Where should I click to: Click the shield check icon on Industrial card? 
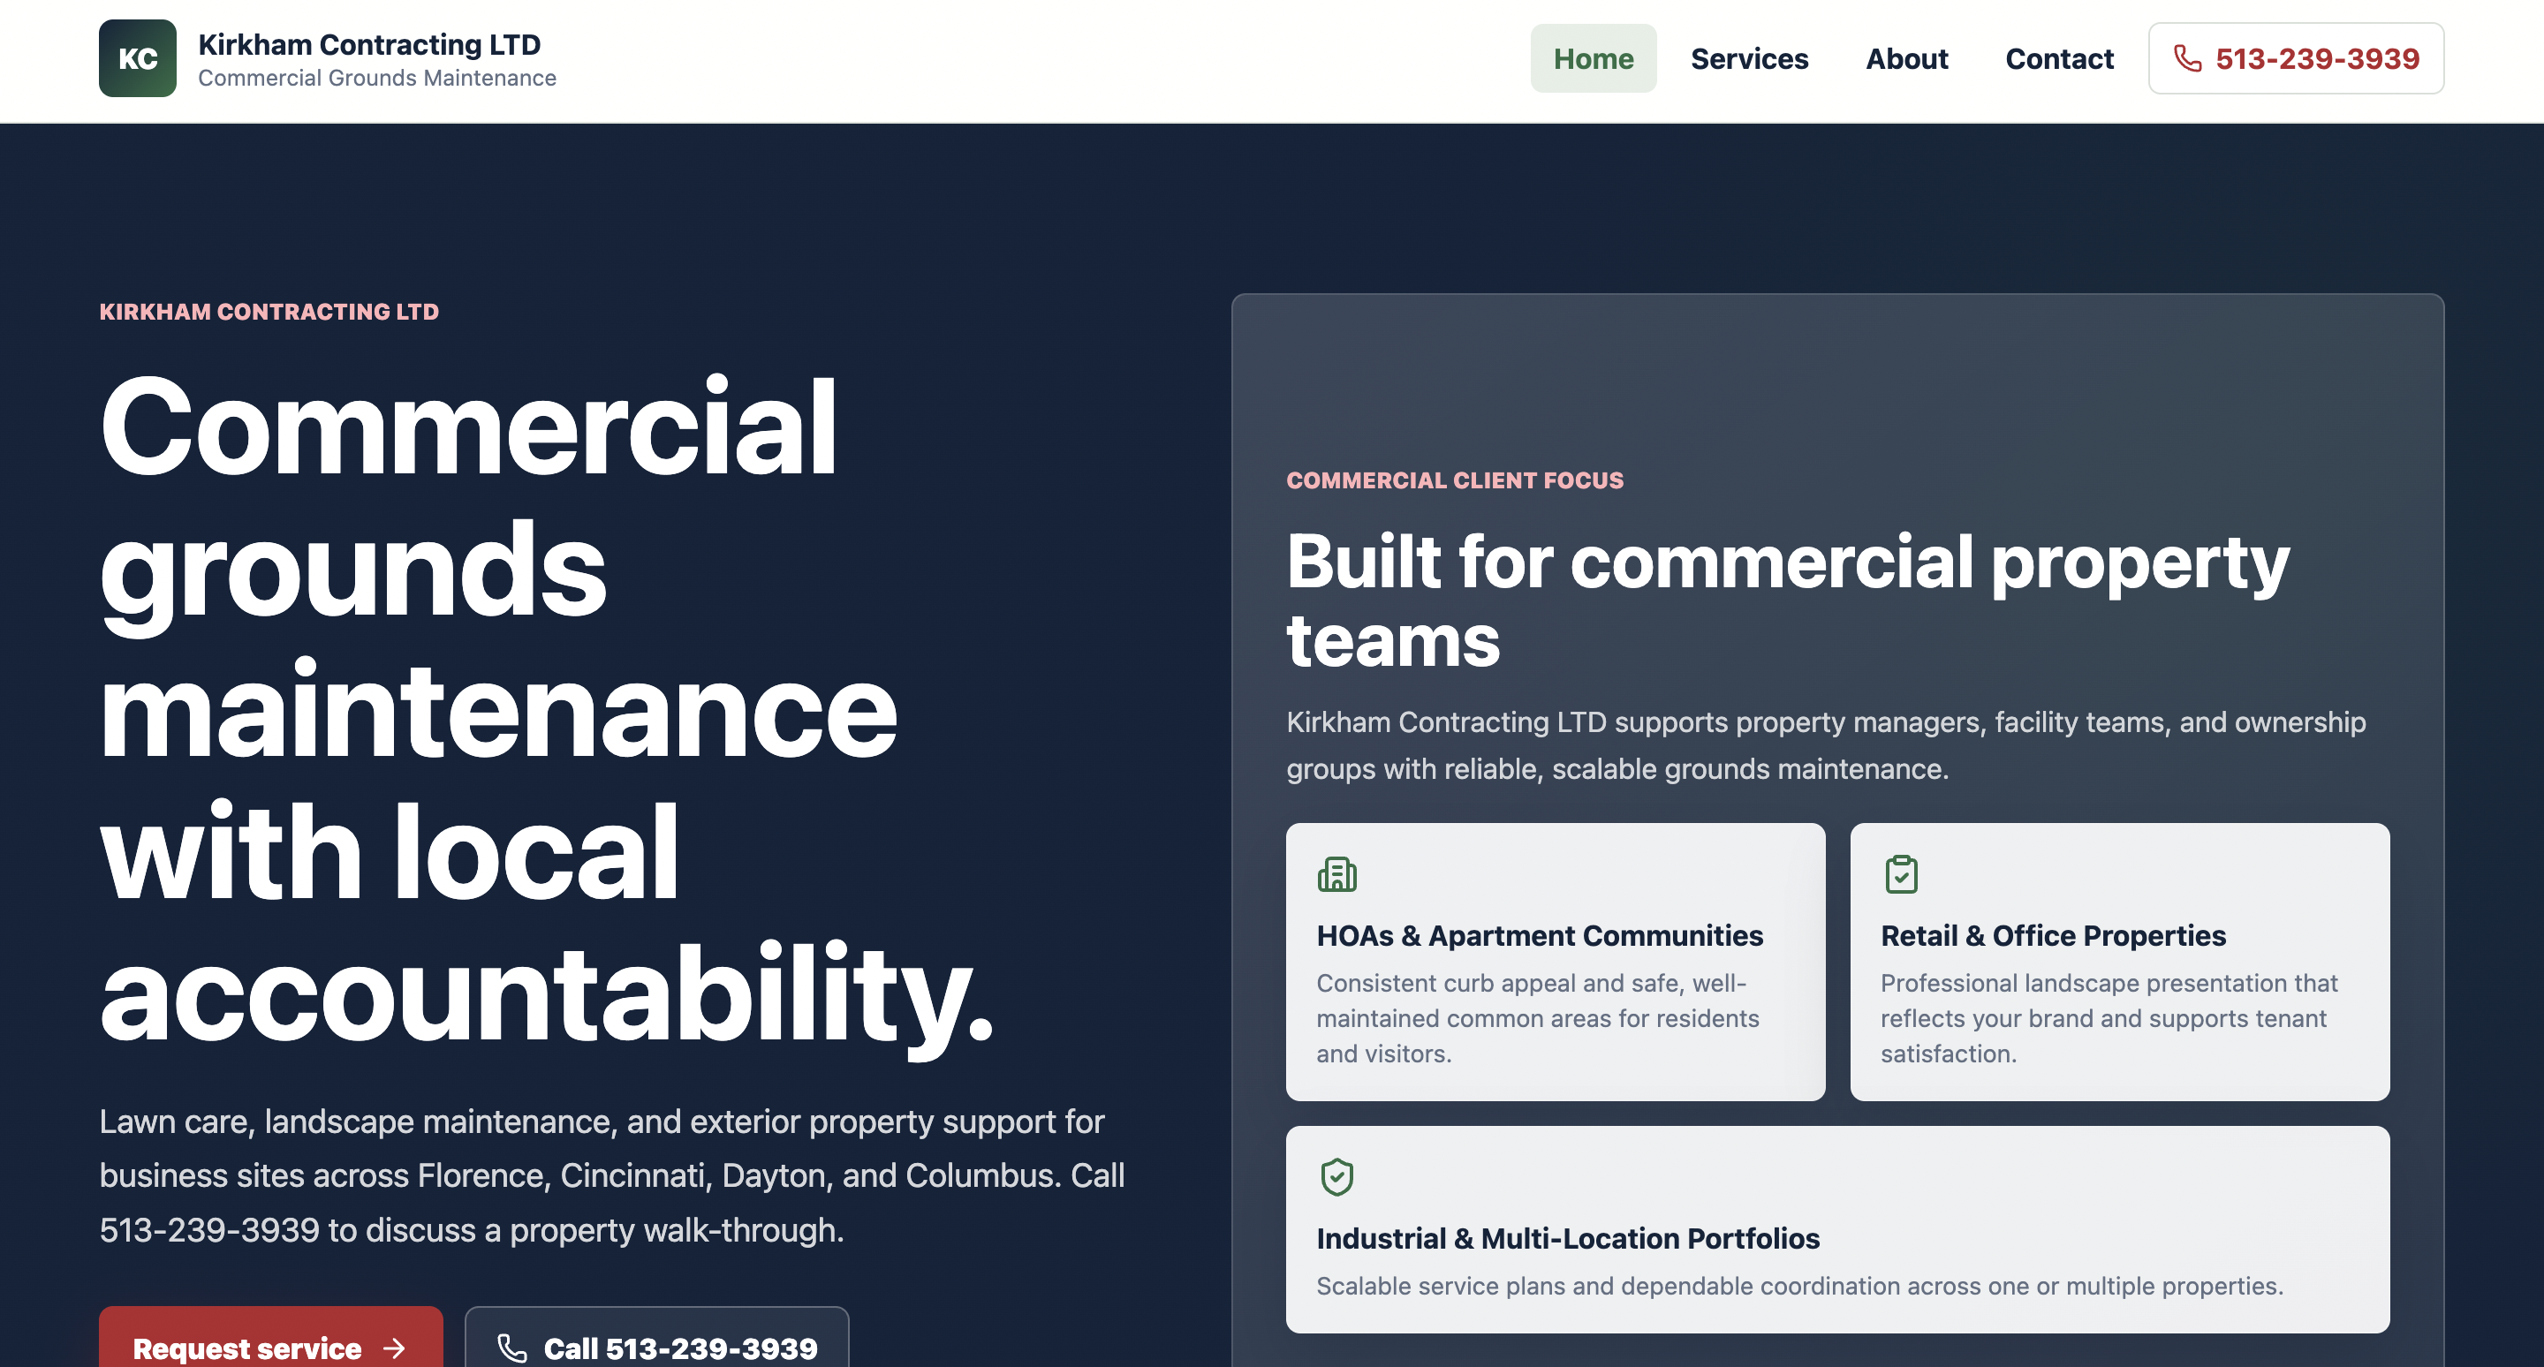[x=1337, y=1176]
